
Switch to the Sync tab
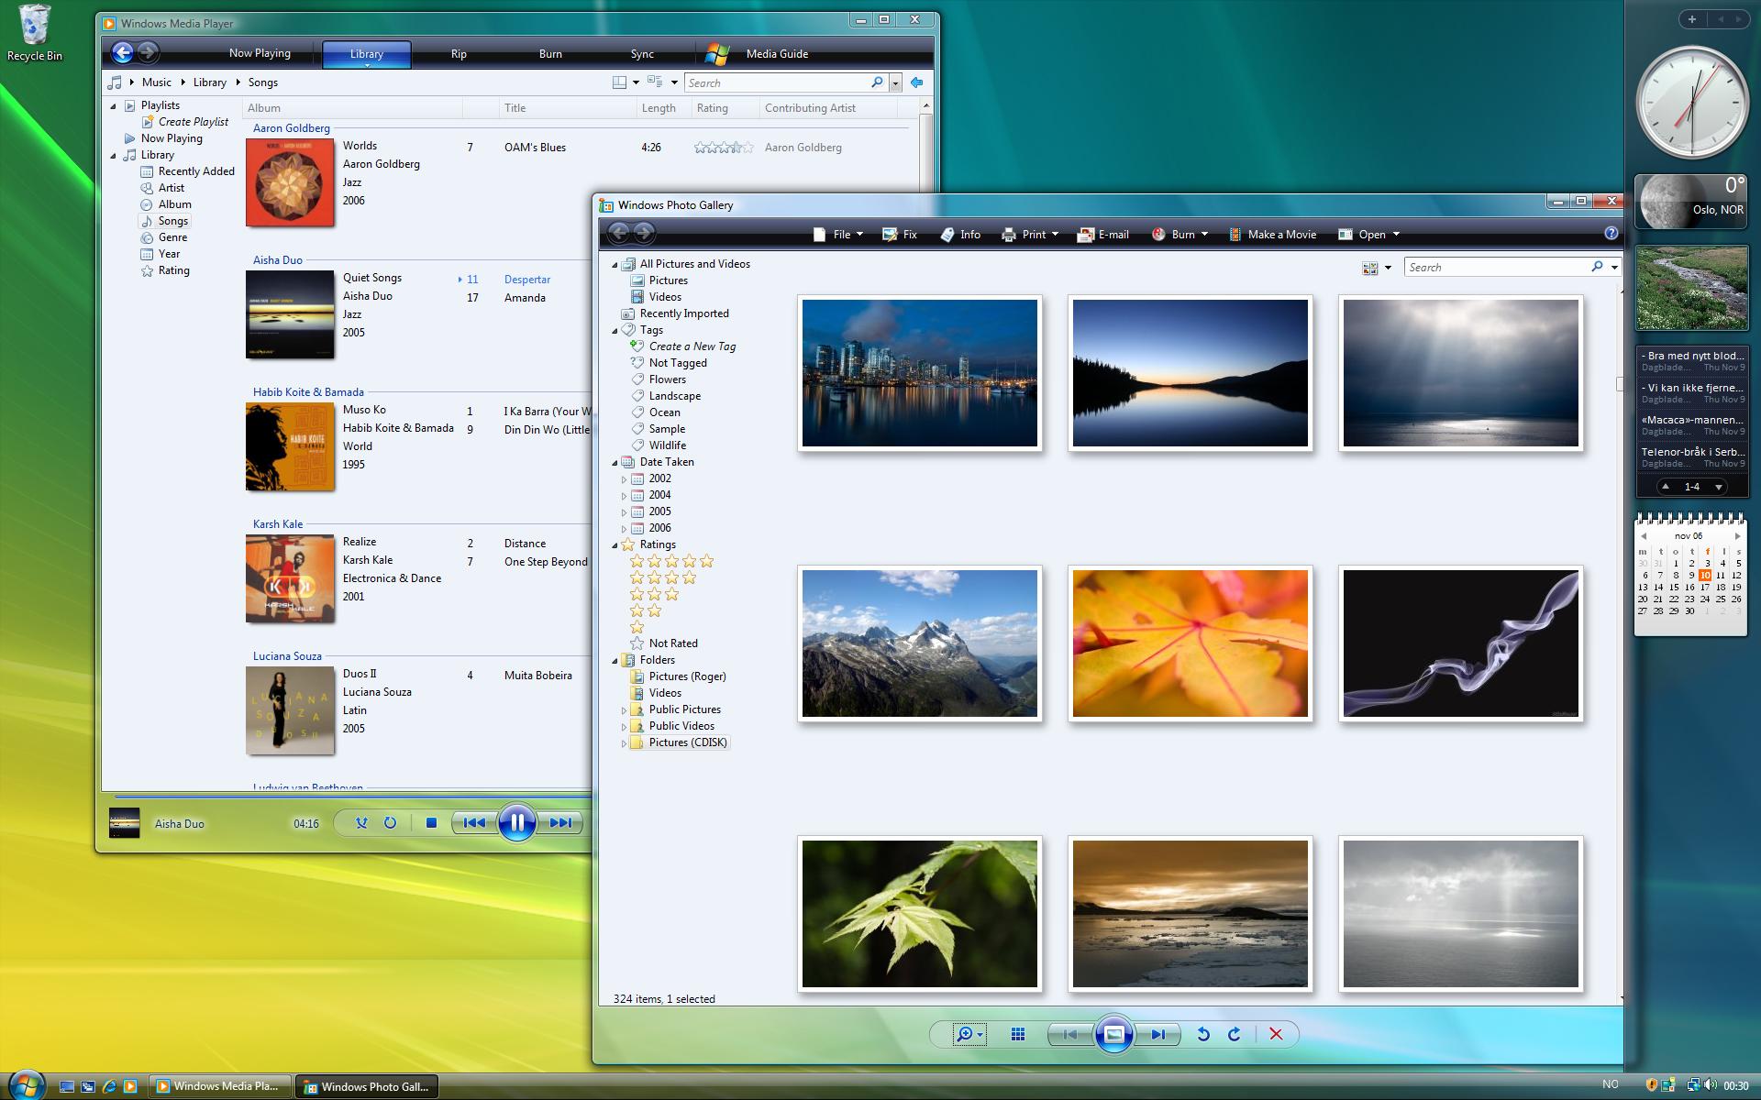(x=642, y=54)
